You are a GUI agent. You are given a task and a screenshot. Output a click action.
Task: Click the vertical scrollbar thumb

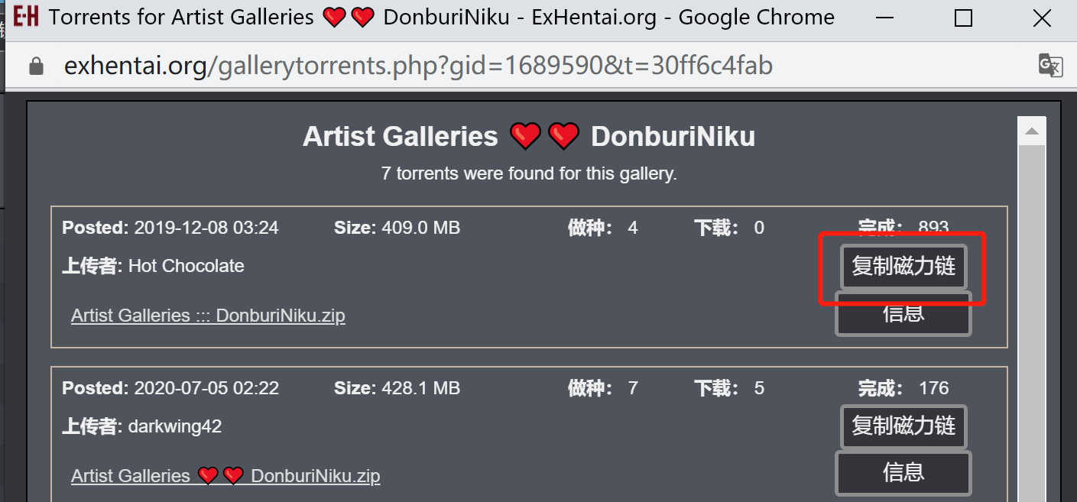click(x=1033, y=321)
